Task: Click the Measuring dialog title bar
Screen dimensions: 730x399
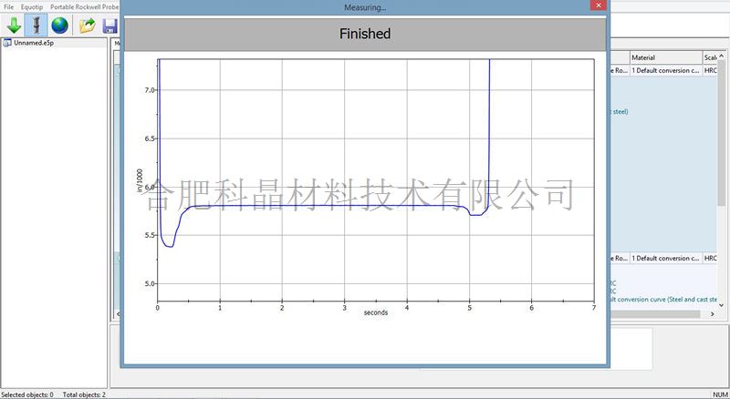Action: point(364,6)
